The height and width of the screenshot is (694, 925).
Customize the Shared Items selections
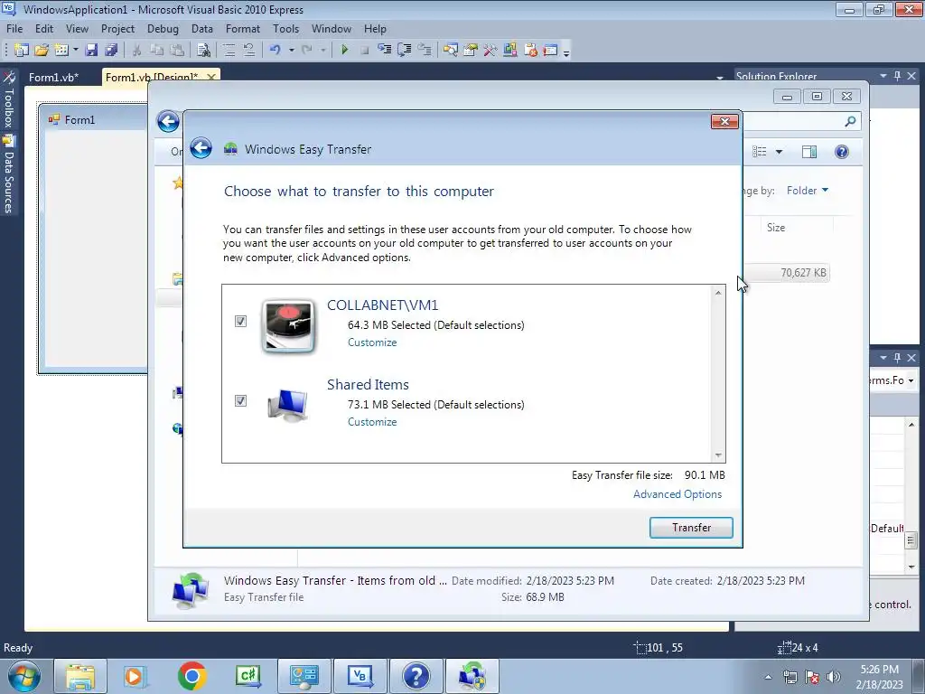[372, 422]
